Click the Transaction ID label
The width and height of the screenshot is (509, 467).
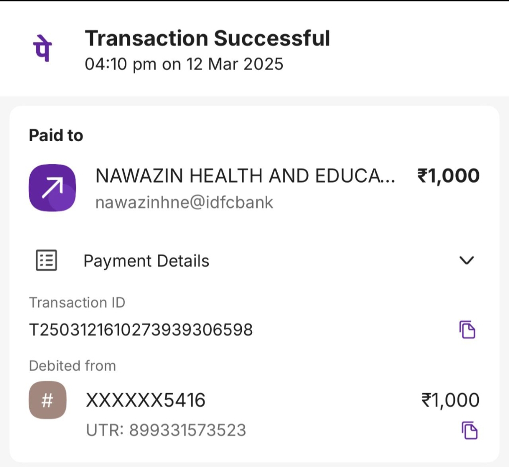pos(77,302)
